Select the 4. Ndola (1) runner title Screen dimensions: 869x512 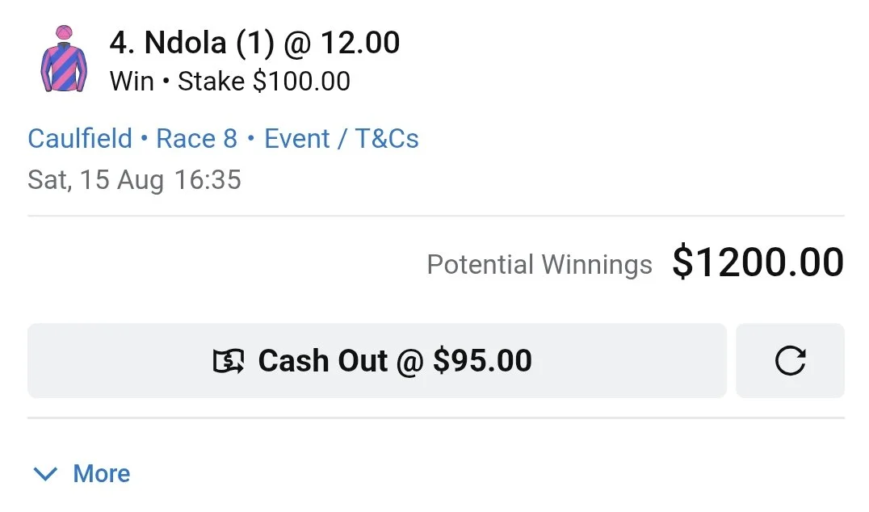point(191,44)
